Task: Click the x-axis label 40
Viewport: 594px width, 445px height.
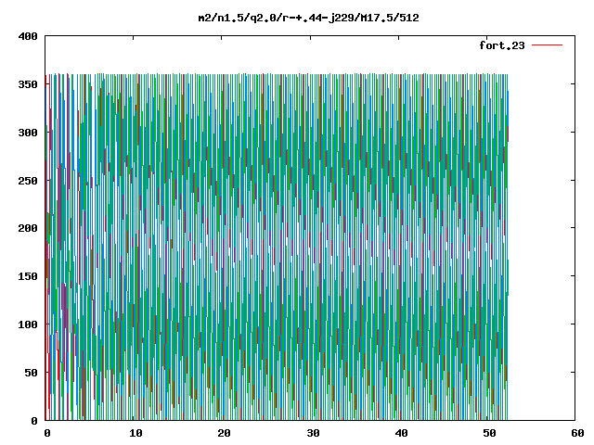Action: (401, 433)
